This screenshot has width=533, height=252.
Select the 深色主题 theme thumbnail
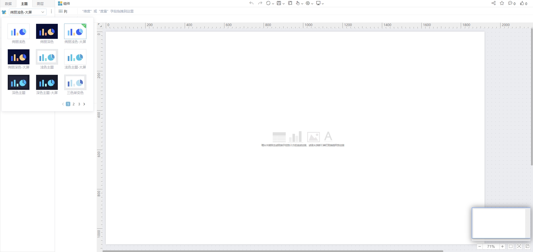[x=19, y=82]
